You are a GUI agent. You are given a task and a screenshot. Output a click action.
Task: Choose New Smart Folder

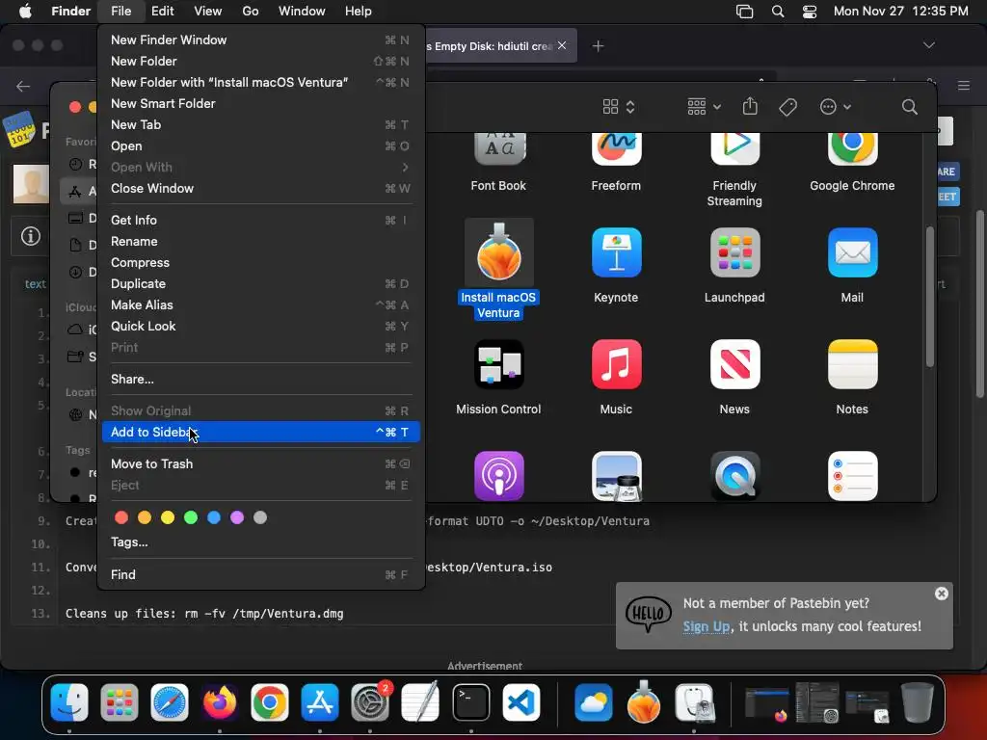(x=260, y=104)
